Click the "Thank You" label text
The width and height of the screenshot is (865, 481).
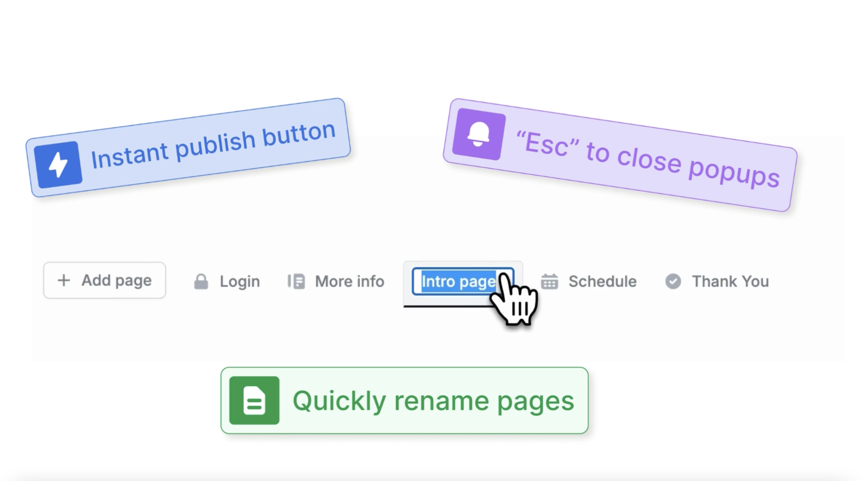[730, 281]
